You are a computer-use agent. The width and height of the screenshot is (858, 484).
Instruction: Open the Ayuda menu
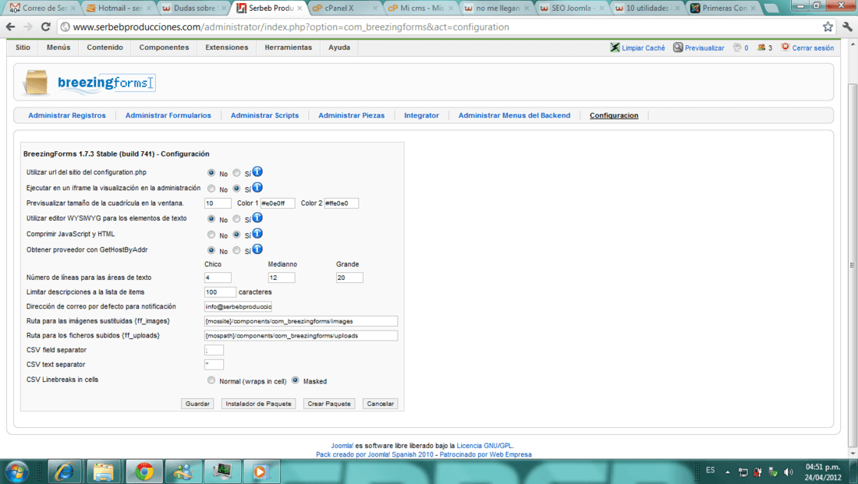tap(339, 48)
